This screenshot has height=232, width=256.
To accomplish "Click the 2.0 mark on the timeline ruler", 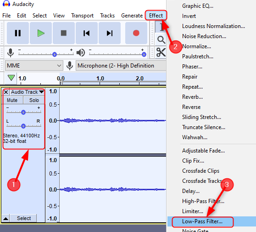I will [139, 79].
